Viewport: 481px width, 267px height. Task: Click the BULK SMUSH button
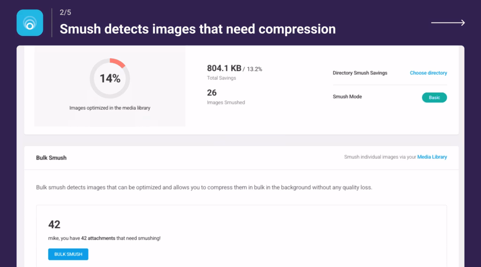coord(68,254)
